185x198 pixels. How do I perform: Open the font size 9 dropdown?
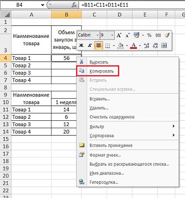pyautogui.click(x=112, y=35)
